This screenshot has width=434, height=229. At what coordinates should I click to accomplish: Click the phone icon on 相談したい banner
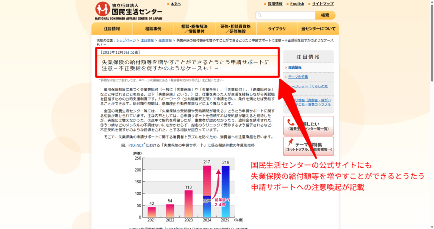(291, 122)
